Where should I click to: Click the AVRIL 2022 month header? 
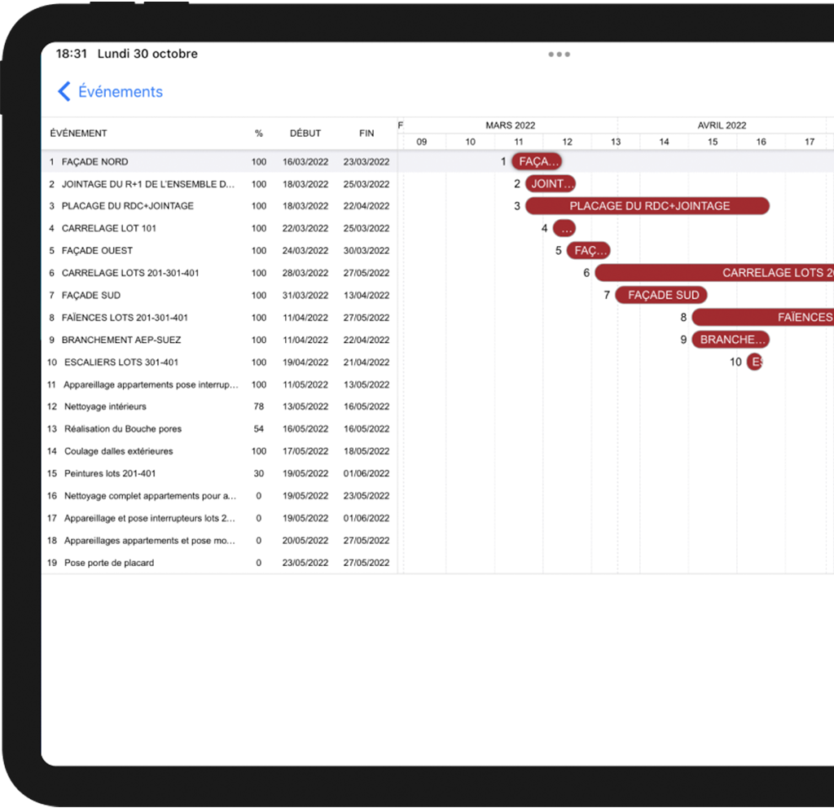click(x=722, y=125)
